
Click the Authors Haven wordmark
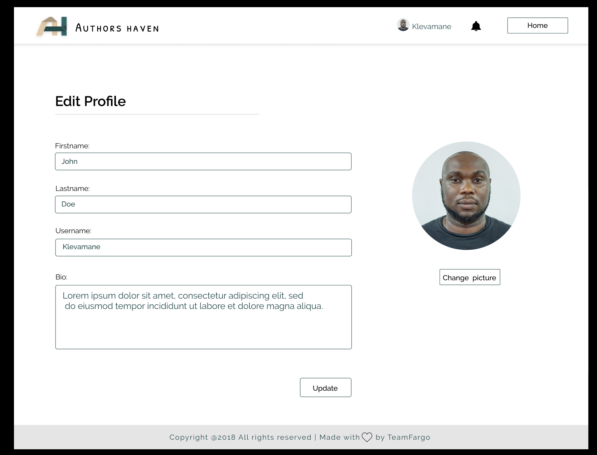coord(117,28)
